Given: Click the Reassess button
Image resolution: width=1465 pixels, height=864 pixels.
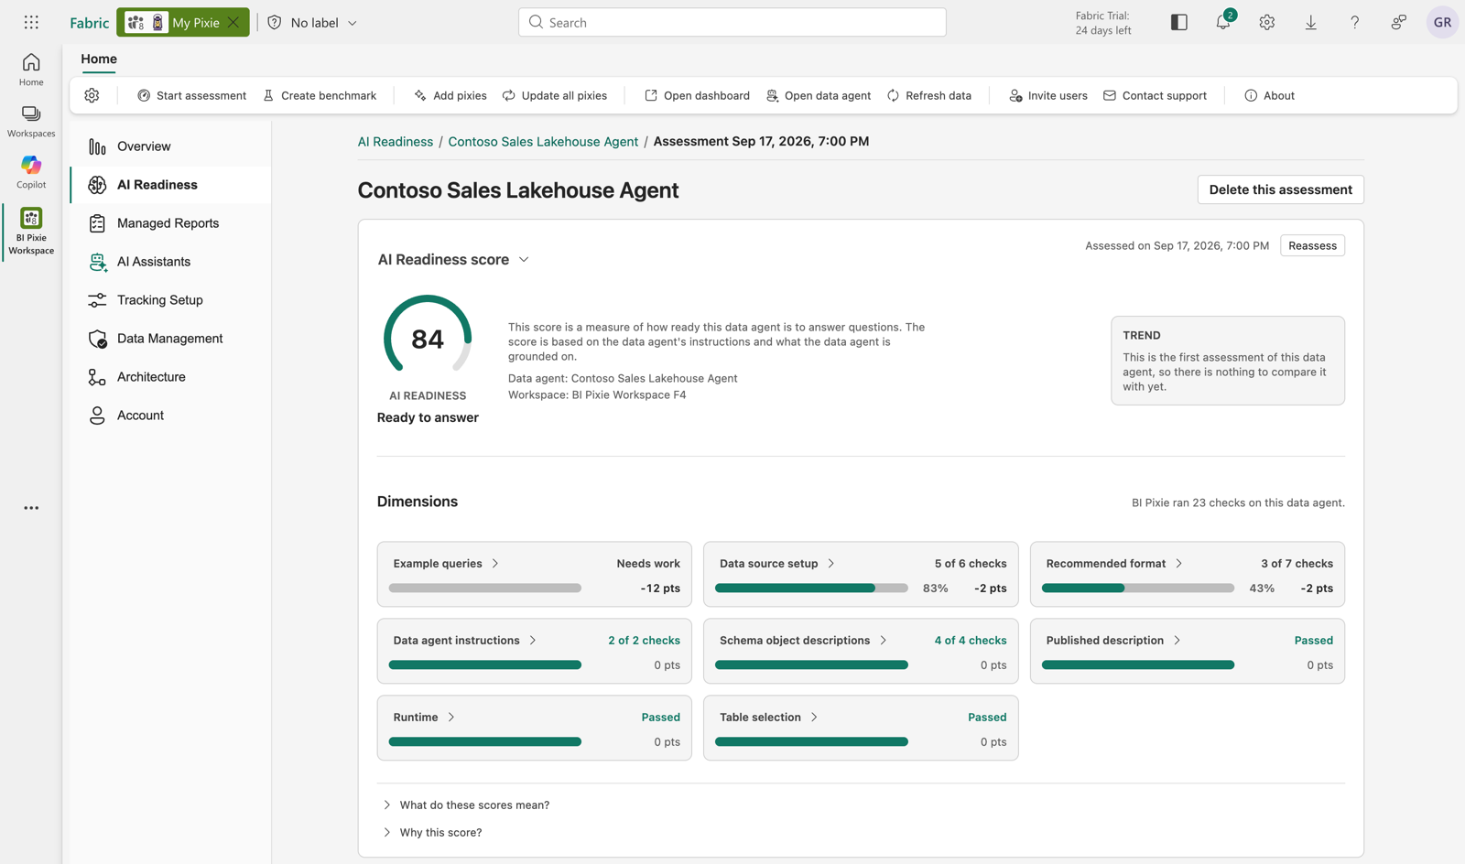Looking at the screenshot, I should click(1312, 245).
